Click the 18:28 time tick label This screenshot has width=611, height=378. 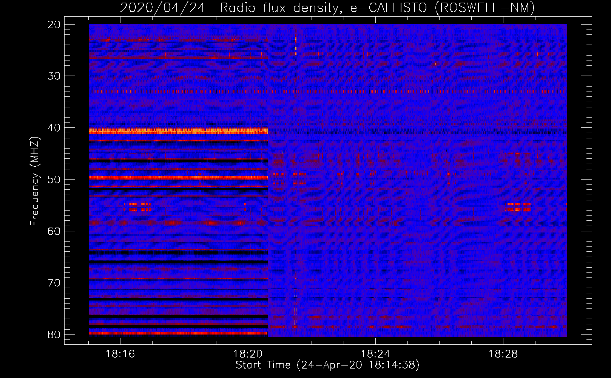click(x=503, y=354)
